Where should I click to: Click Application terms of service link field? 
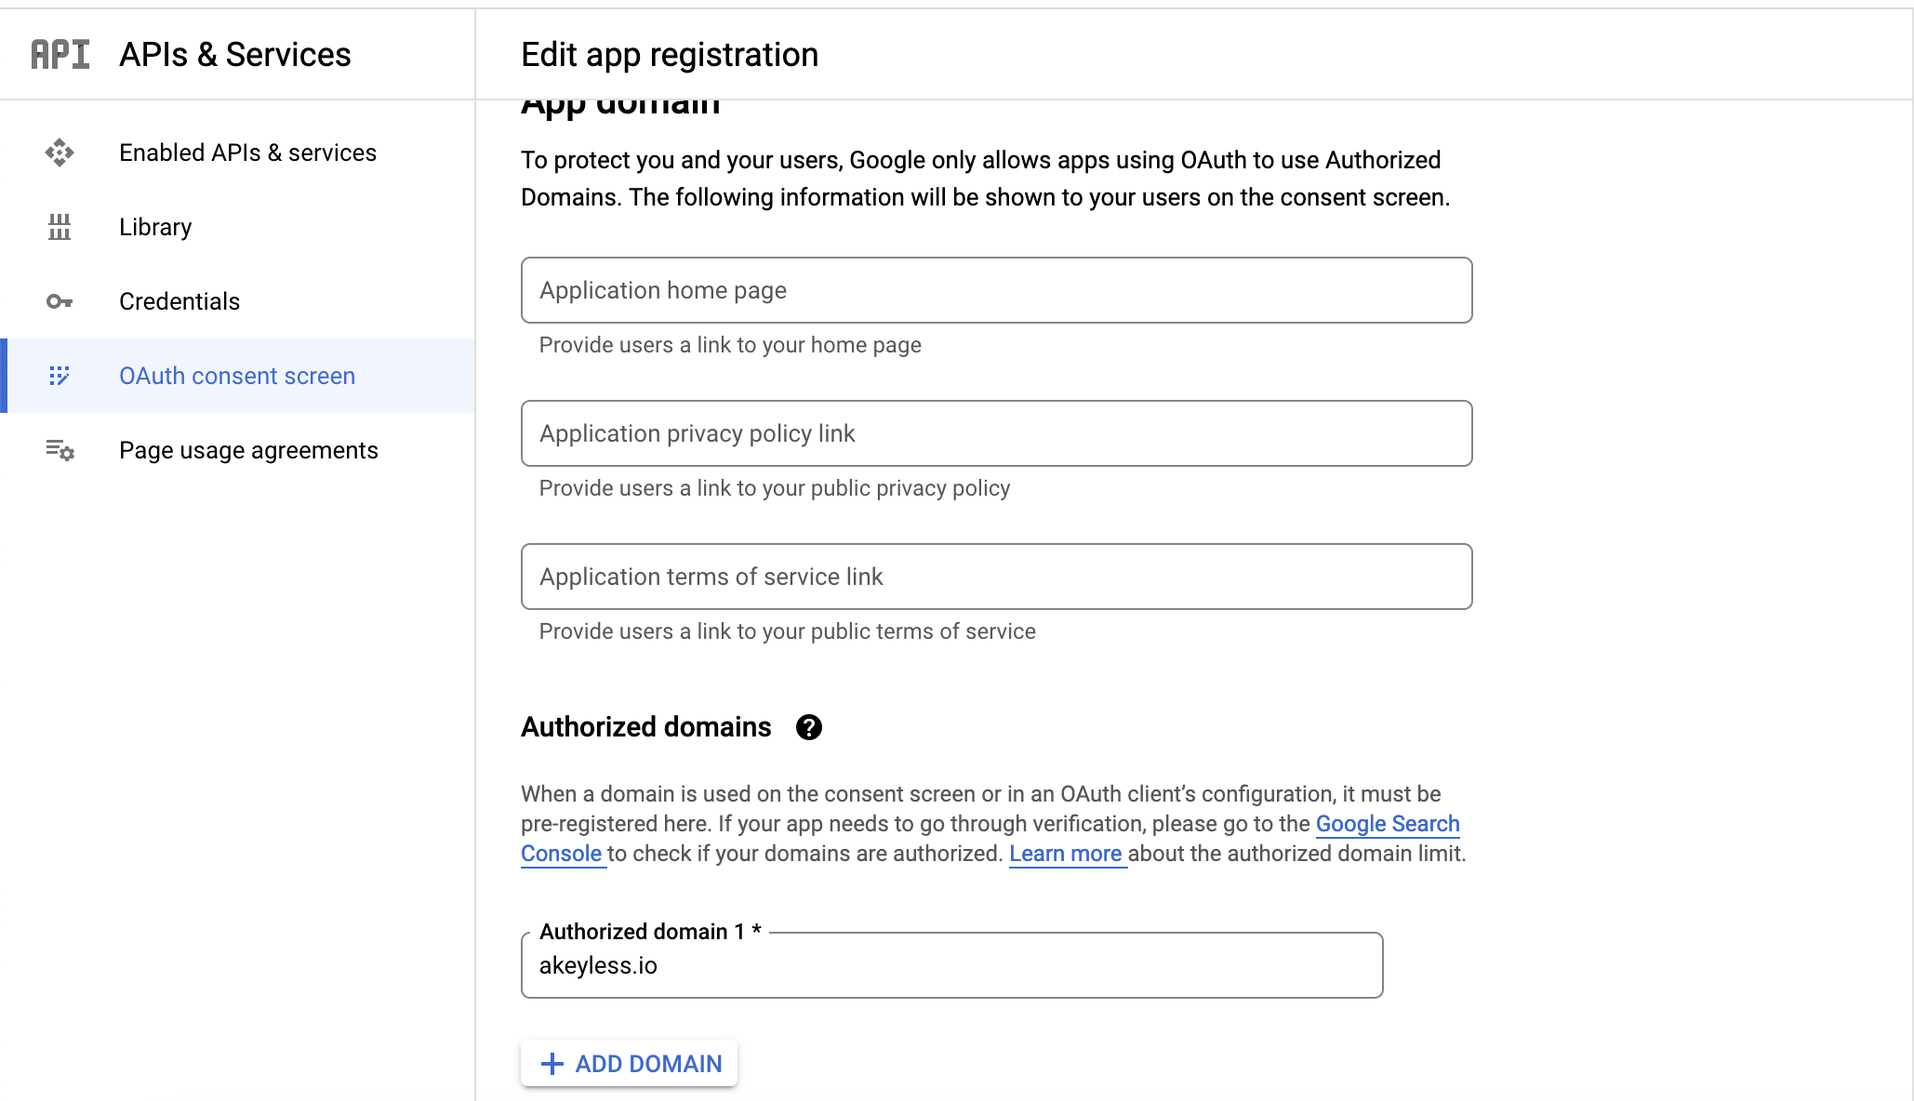click(x=996, y=577)
